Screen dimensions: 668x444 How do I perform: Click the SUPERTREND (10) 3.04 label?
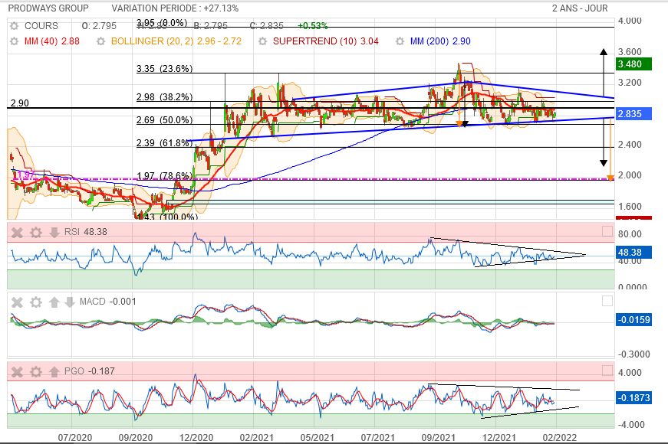point(326,41)
